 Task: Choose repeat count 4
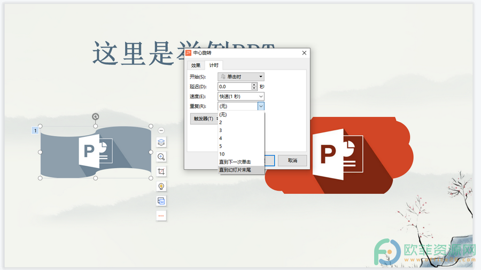click(241, 138)
